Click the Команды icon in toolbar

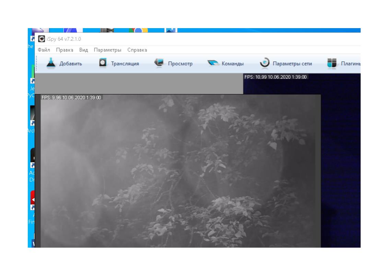click(213, 63)
